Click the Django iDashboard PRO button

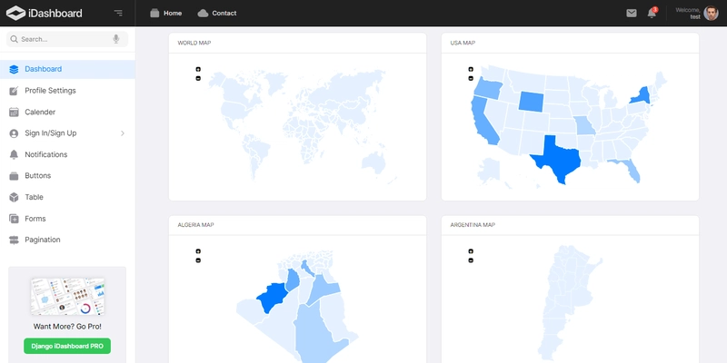tap(67, 346)
